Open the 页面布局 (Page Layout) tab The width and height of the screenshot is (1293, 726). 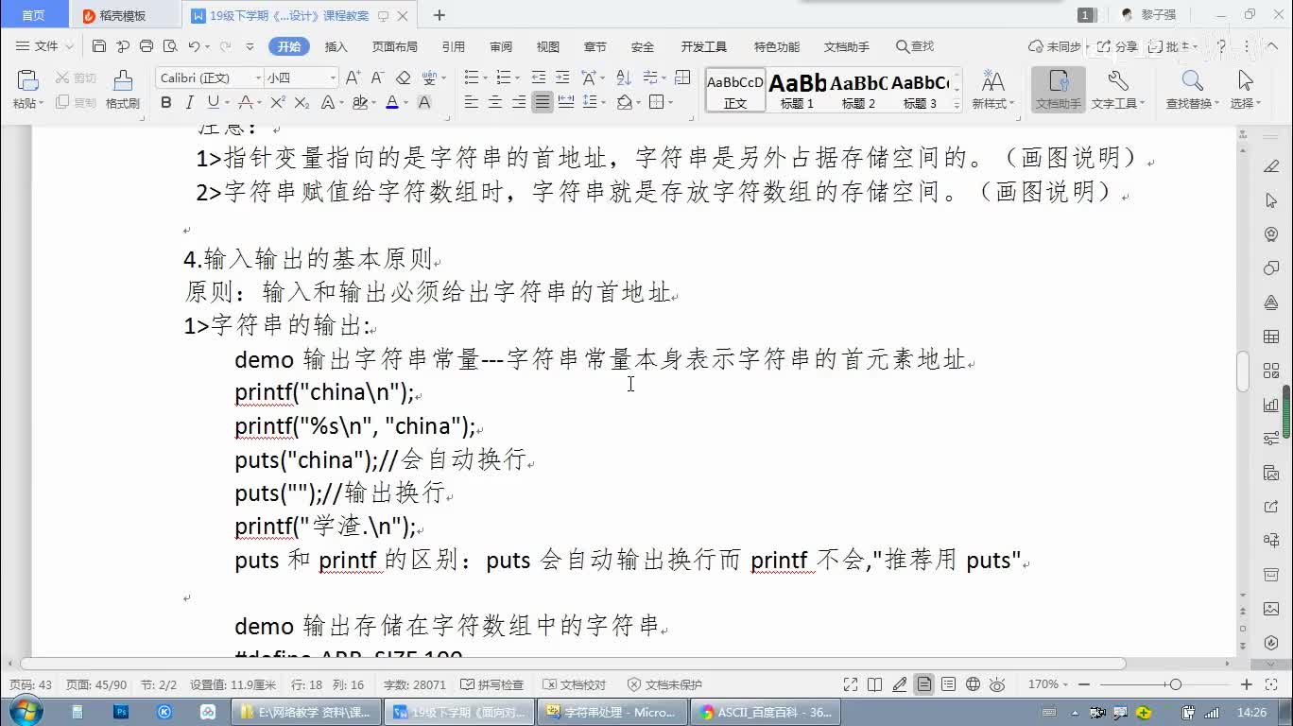pos(394,46)
